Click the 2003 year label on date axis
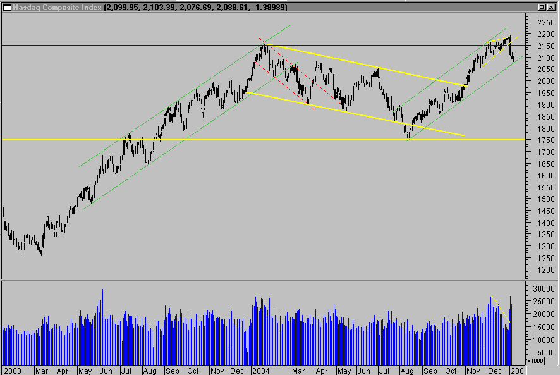The image size is (560, 375). click(x=13, y=371)
